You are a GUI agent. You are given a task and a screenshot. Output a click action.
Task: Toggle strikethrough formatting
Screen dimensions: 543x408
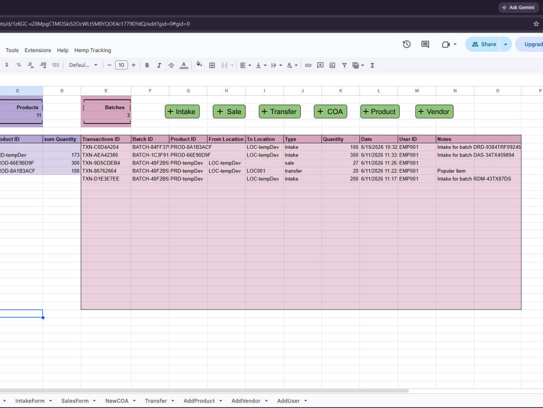coord(171,65)
